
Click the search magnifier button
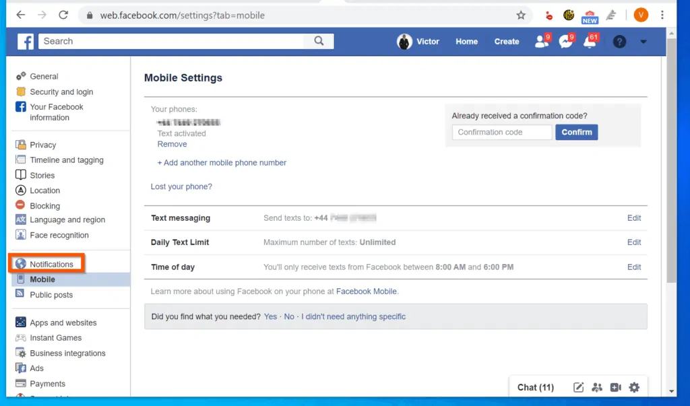pos(319,41)
